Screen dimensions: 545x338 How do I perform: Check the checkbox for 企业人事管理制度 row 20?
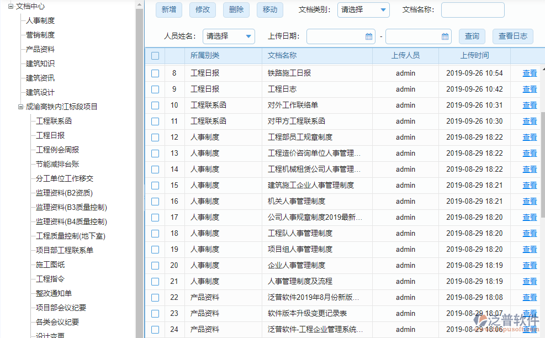tap(155, 265)
